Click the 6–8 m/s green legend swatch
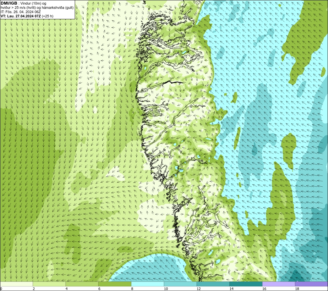Screen dimensions: 328x291 pos(114,284)
